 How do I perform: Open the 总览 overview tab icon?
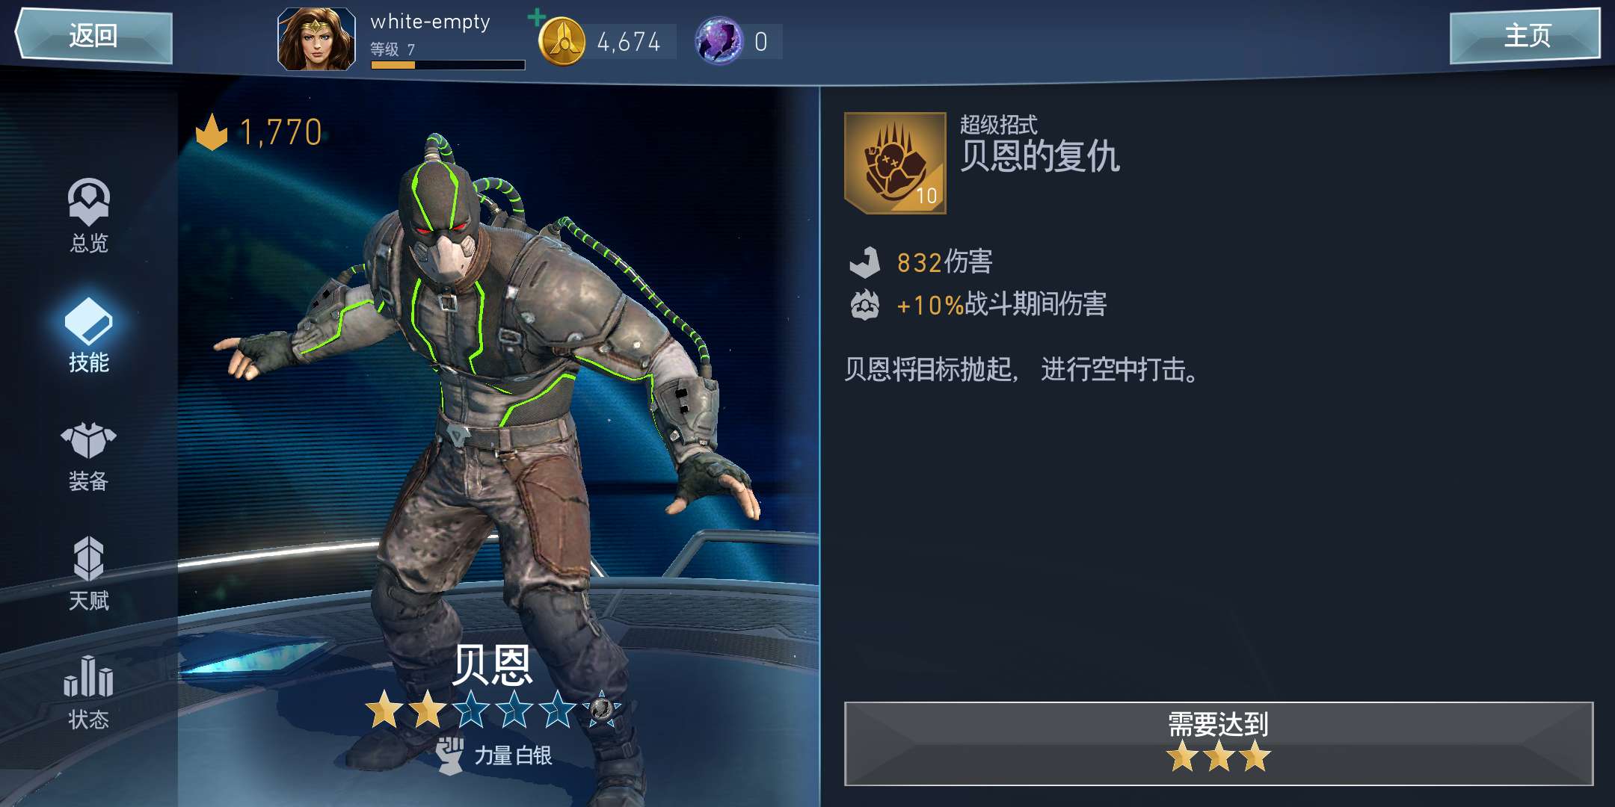pos(89,202)
